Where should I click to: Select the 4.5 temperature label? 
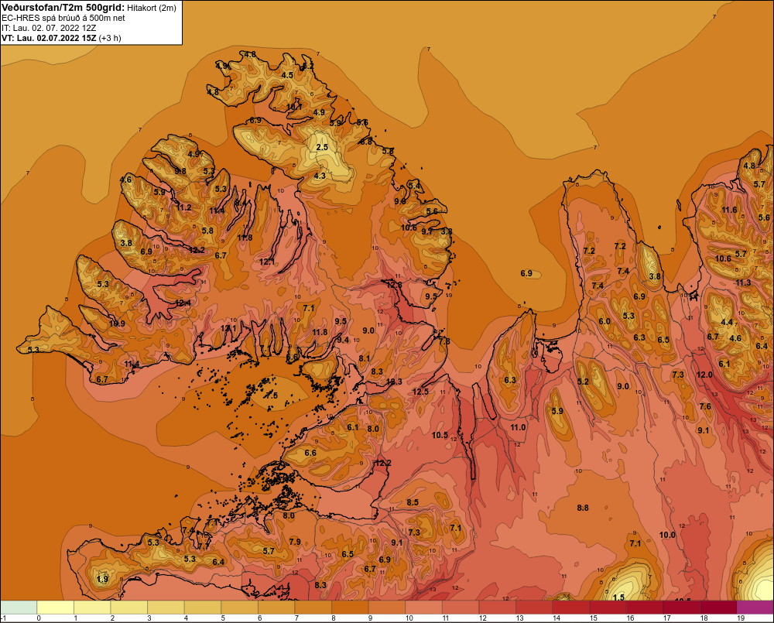click(287, 75)
